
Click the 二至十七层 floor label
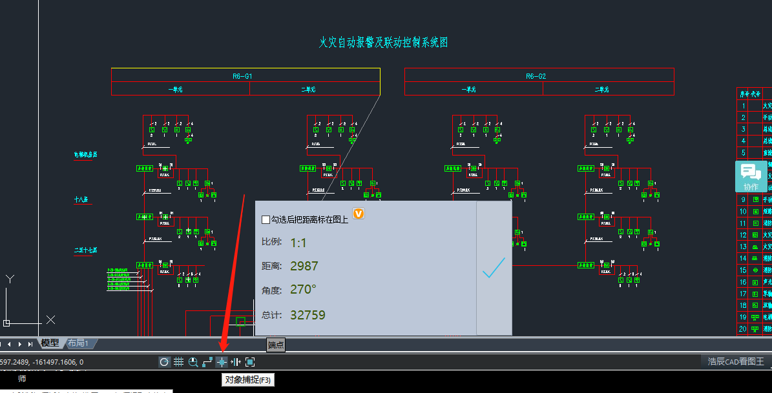[86, 250]
